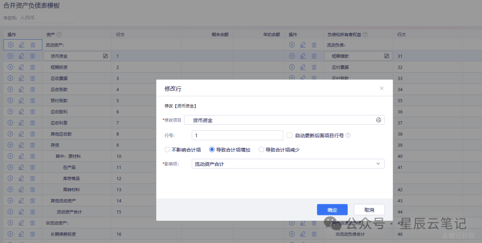The height and width of the screenshot is (243, 482).
Task: Click 确定 button to confirm changes
Action: coord(332,210)
